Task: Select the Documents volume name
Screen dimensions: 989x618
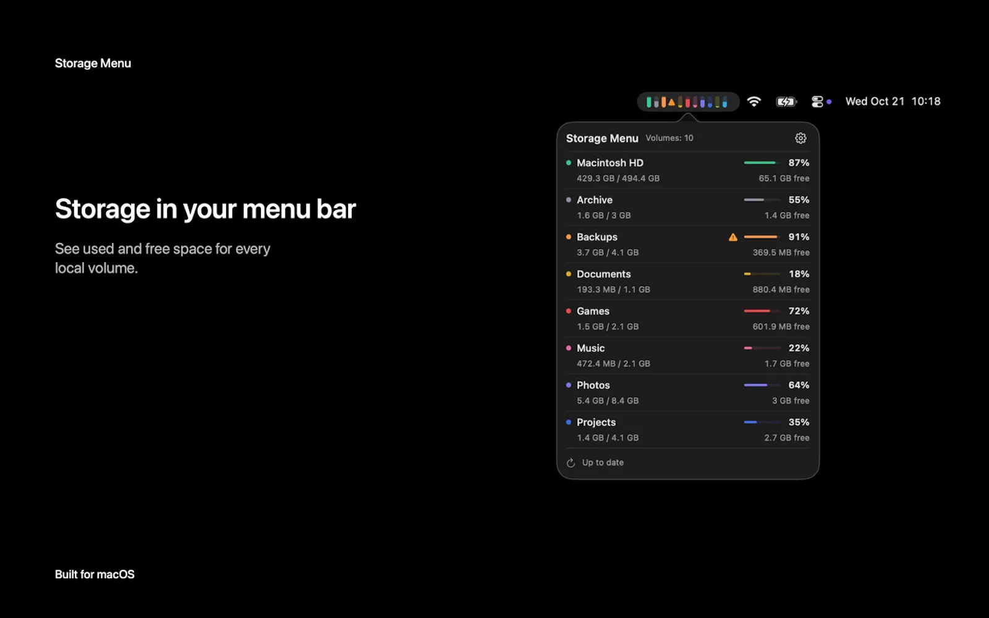Action: point(604,274)
